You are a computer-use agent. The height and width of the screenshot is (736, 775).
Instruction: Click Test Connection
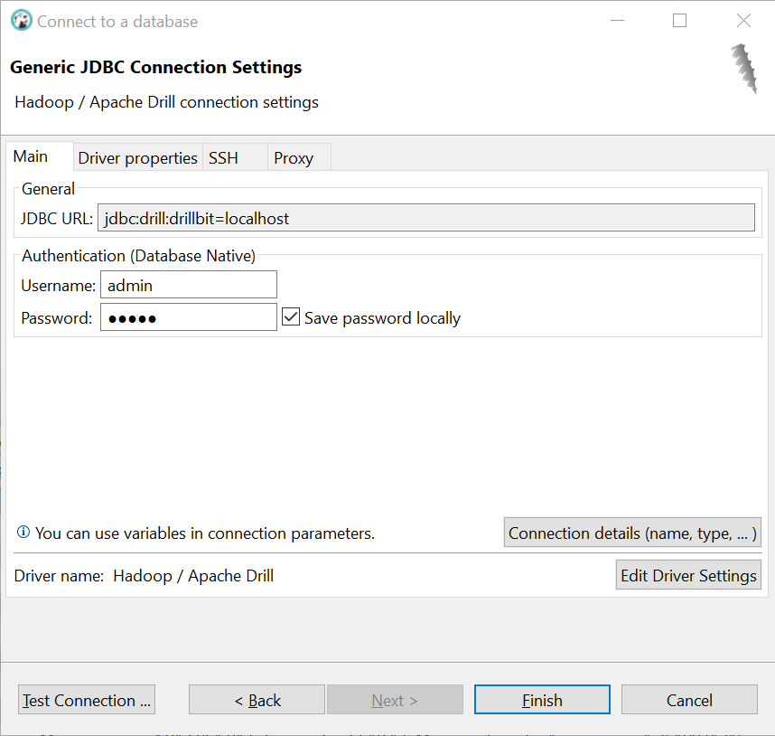(x=86, y=699)
